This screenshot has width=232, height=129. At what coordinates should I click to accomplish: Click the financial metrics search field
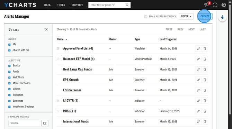(25, 123)
